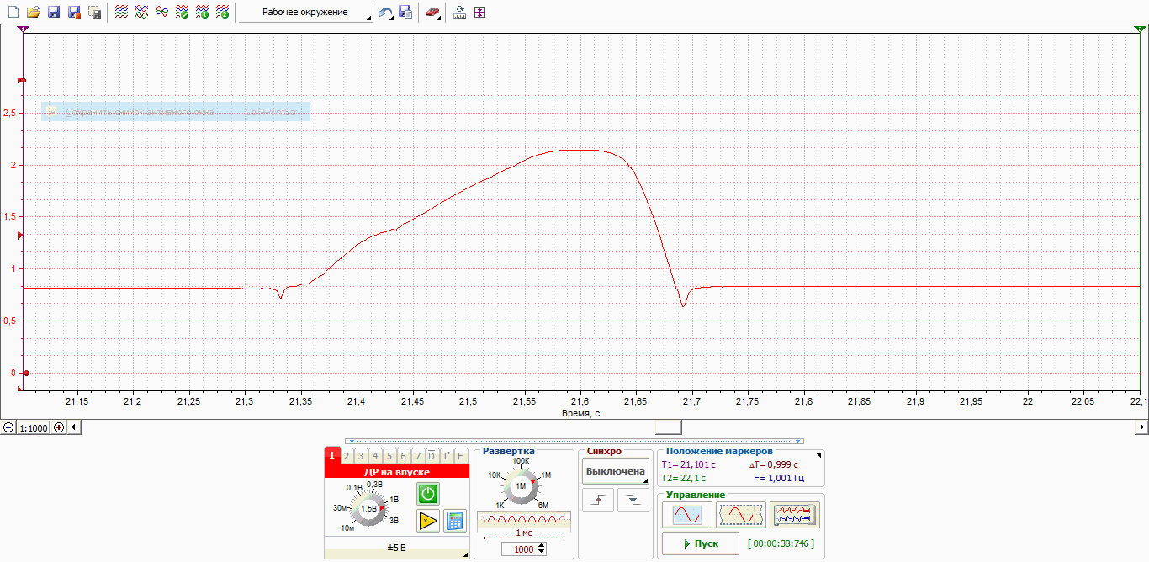Viewport: 1149px width, 562px height.
Task: Click the voltage range knob showing 1,5В
Action: pyautogui.click(x=368, y=509)
